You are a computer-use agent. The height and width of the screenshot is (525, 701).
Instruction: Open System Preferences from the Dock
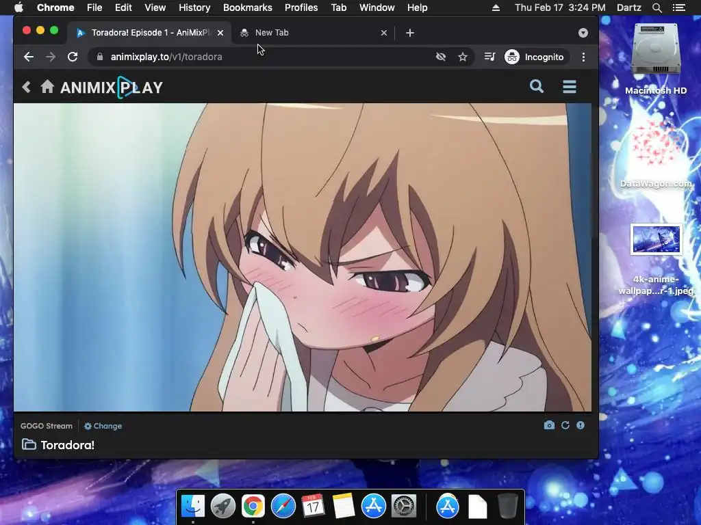[404, 507]
